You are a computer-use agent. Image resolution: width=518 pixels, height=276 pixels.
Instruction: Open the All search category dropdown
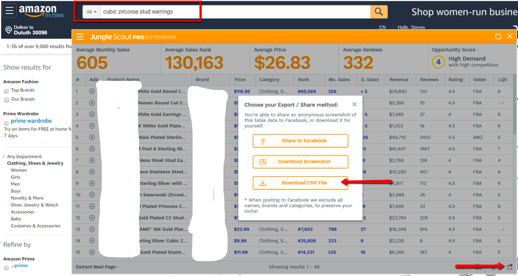click(x=92, y=12)
